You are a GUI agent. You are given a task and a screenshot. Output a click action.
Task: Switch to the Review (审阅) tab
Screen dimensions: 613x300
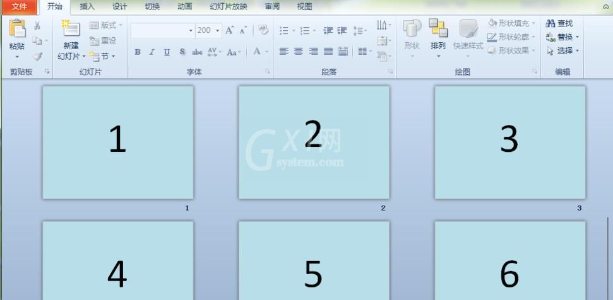click(272, 7)
